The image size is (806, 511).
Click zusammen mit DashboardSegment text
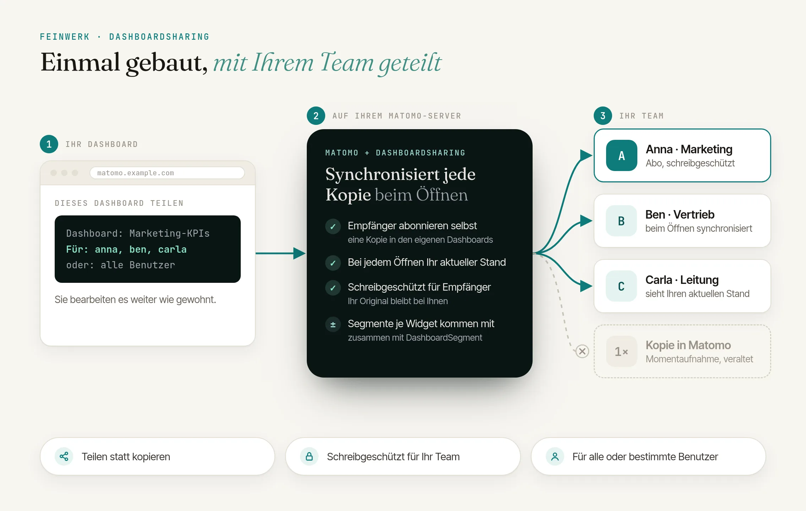[x=415, y=337]
